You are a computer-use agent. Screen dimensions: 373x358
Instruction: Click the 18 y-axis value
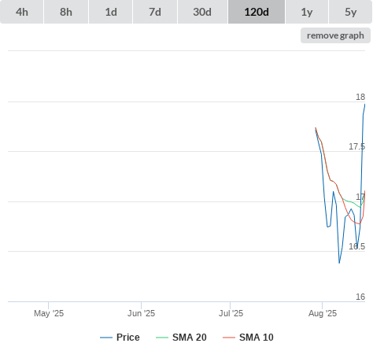pos(360,97)
